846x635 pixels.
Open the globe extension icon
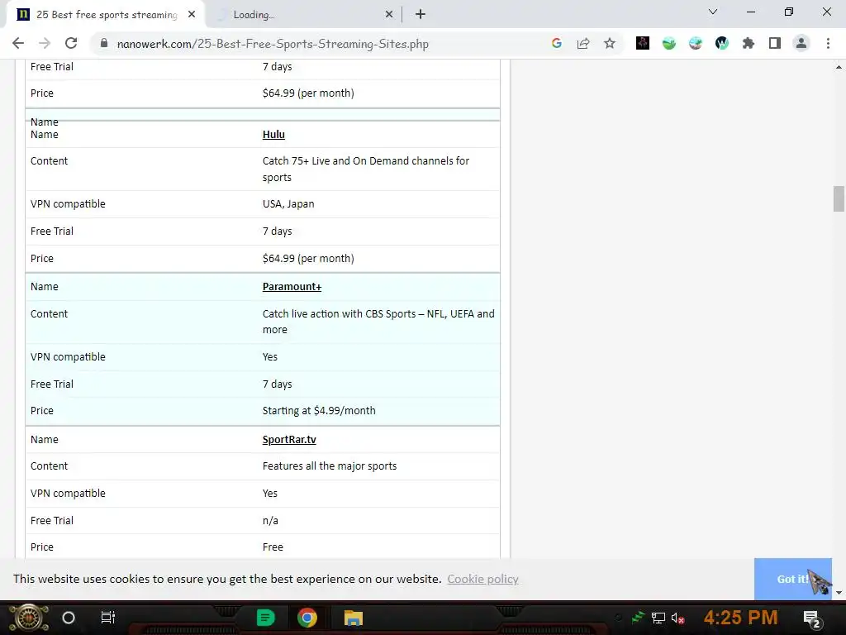pyautogui.click(x=696, y=43)
